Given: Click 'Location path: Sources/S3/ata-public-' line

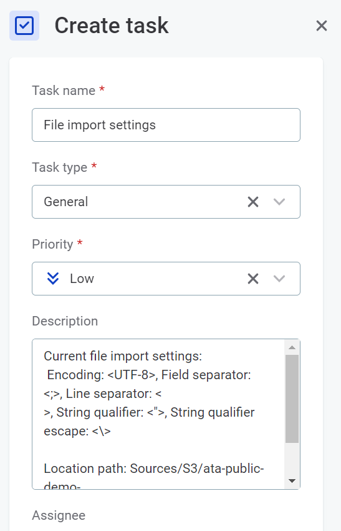Looking at the screenshot, I should coord(154,469).
